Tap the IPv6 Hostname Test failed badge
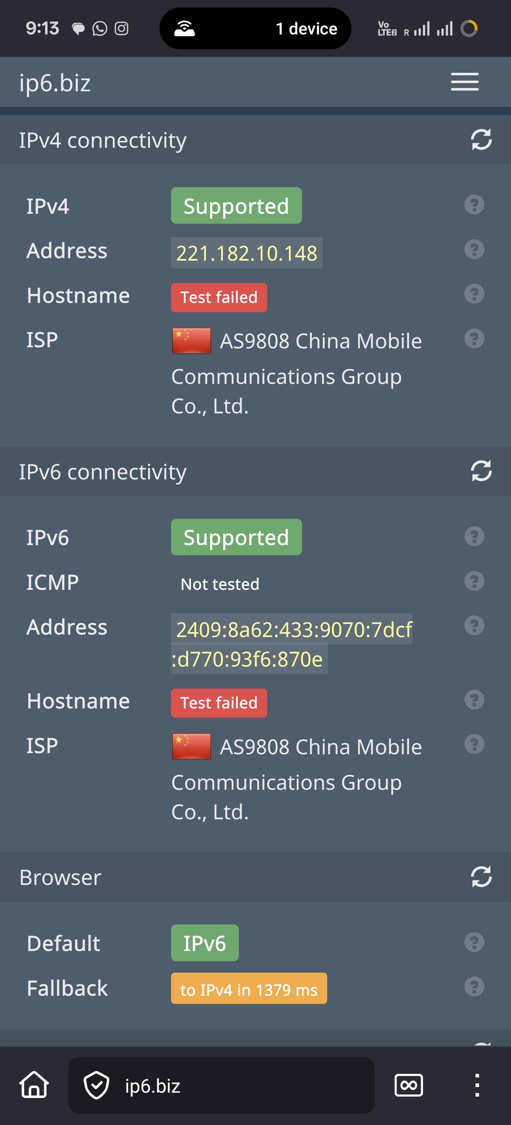 pyautogui.click(x=219, y=703)
